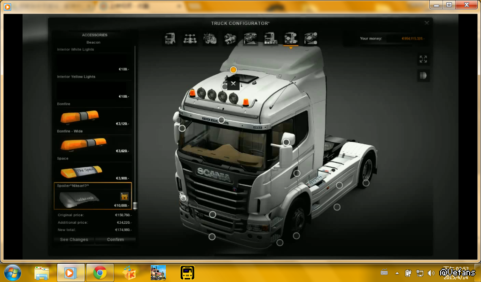
Task: Click the shopping cart icon on Spoiler item
Action: point(124,196)
